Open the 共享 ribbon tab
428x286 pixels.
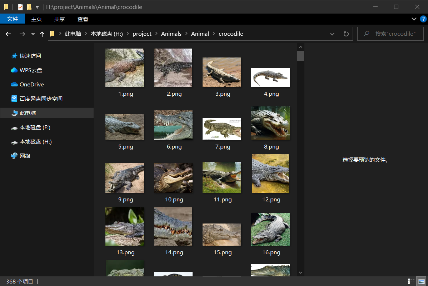(x=60, y=19)
